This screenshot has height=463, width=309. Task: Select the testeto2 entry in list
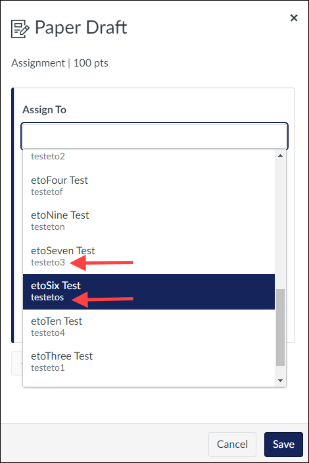149,156
